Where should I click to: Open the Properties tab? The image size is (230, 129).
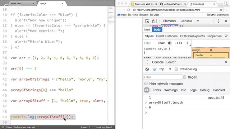pyautogui.click(x=214, y=36)
